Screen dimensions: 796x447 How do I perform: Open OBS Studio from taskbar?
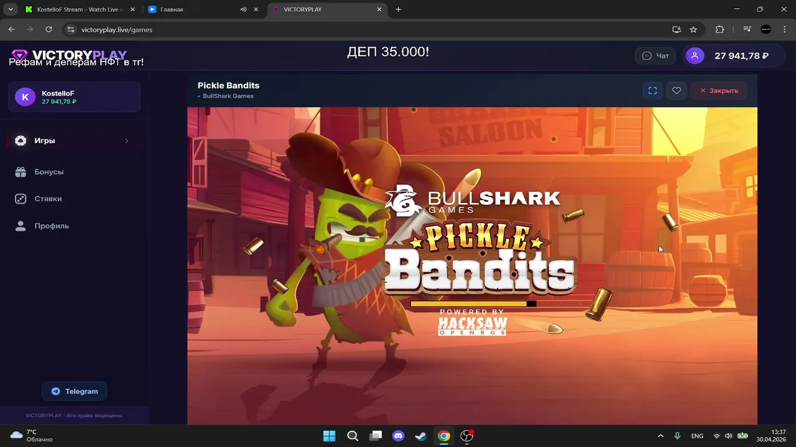[x=466, y=436]
